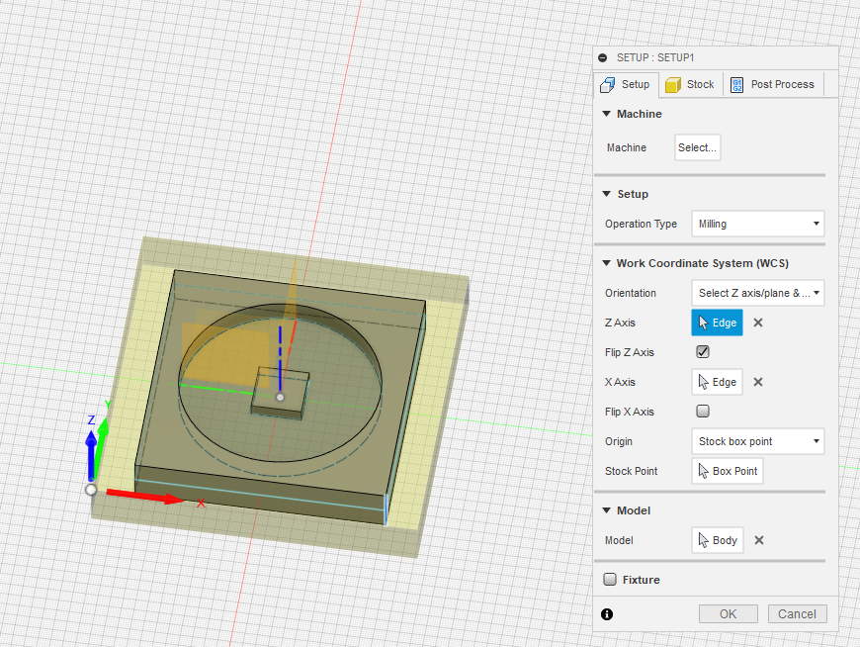The image size is (860, 647).
Task: Collapse the SETUP : SETUP1 dialog header icon
Action: pyautogui.click(x=603, y=57)
